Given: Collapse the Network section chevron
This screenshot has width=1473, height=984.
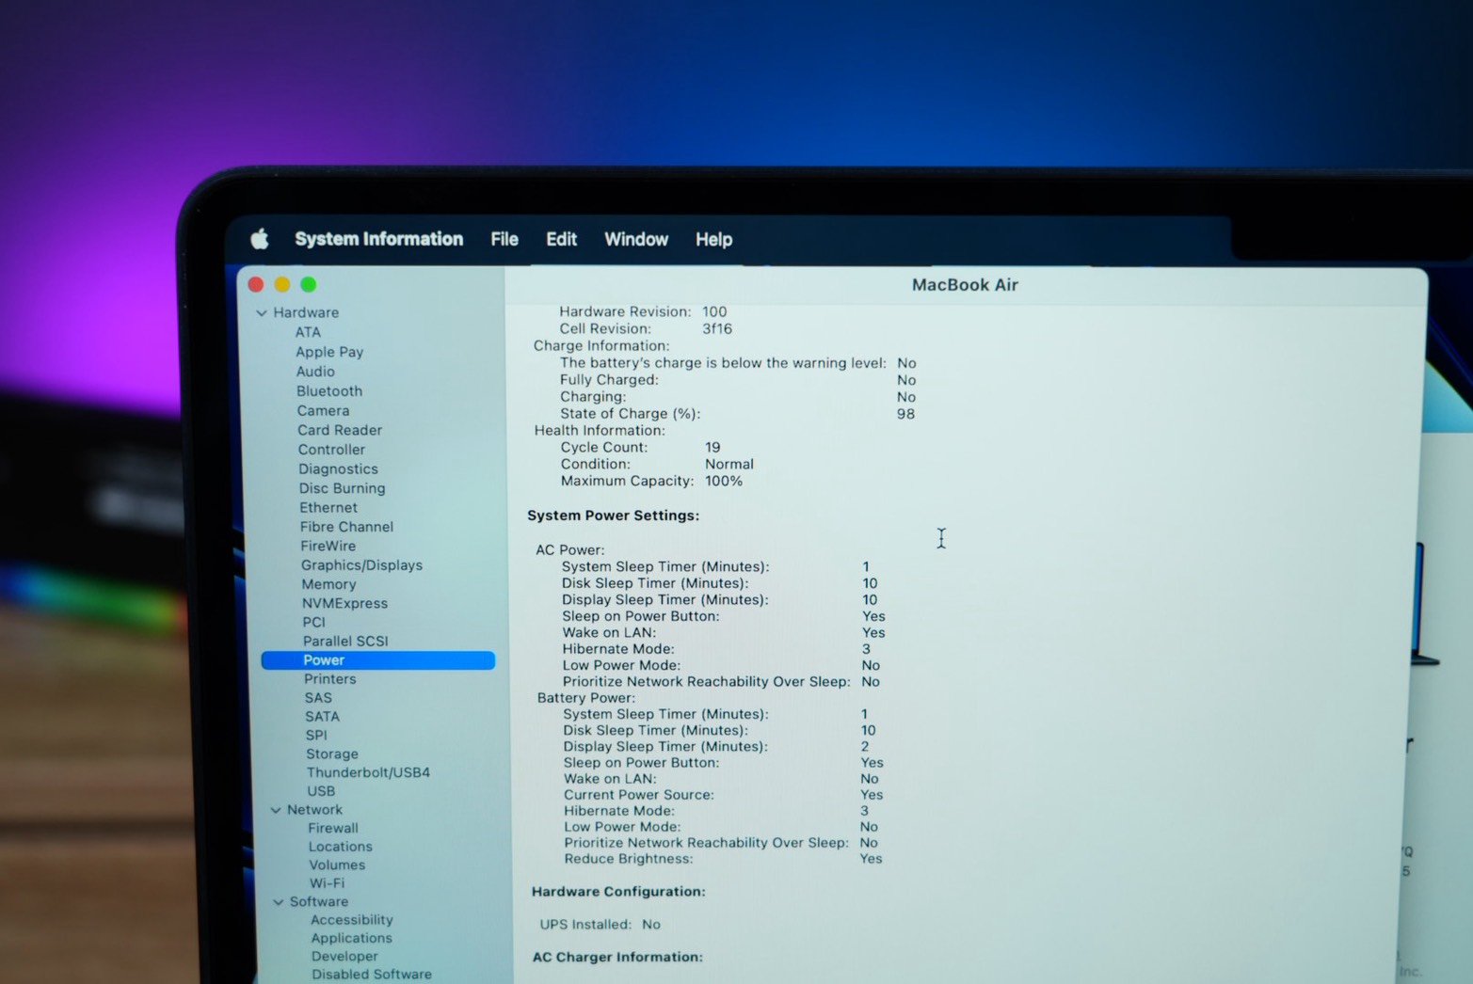Looking at the screenshot, I should coord(276,810).
